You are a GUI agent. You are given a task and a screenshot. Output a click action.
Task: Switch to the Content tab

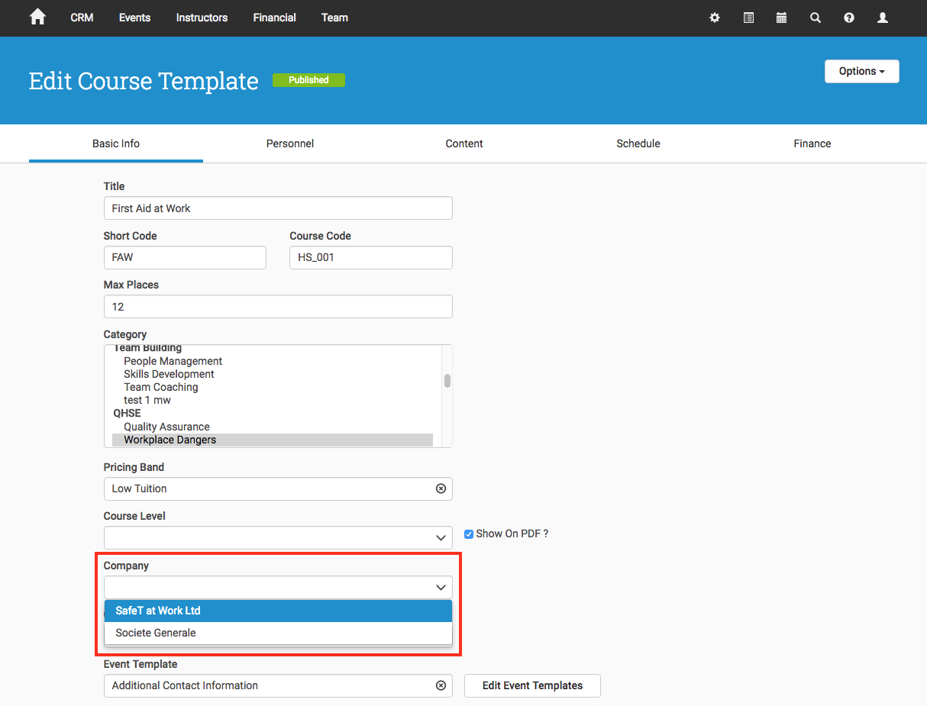point(464,143)
